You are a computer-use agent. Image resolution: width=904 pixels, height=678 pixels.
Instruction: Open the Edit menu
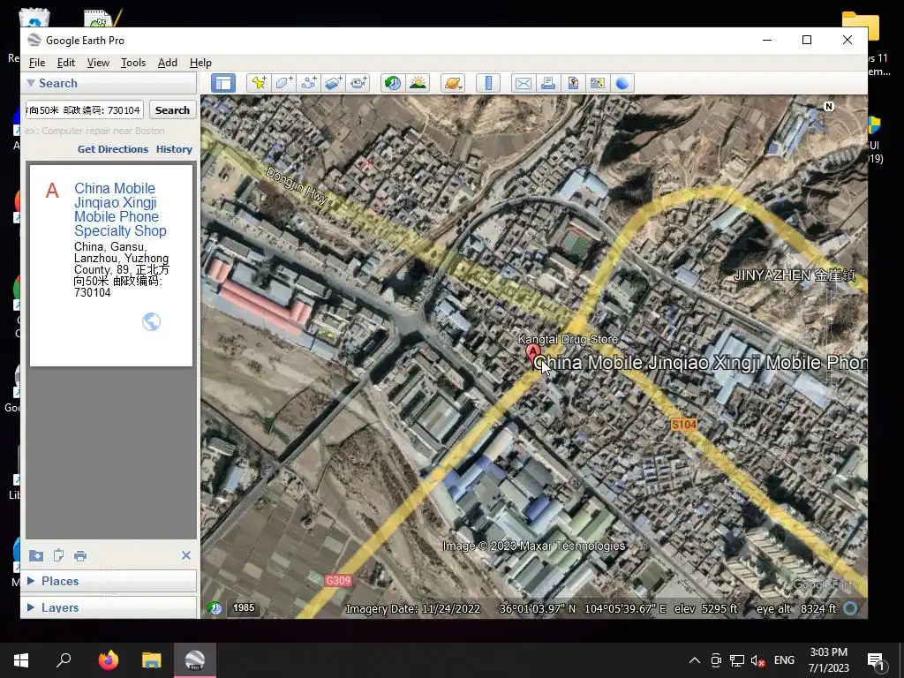[65, 63]
